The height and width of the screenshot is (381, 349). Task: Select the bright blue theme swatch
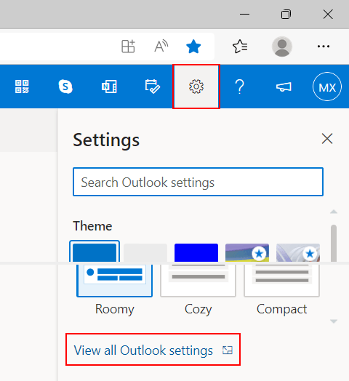196,253
